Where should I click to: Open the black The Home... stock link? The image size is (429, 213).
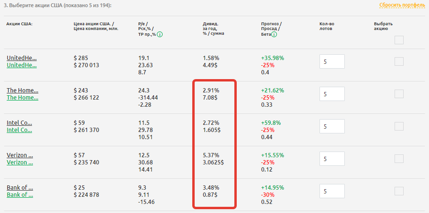coord(22,90)
